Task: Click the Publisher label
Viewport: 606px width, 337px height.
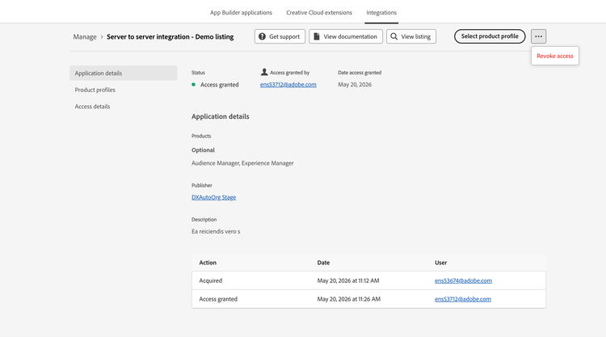Action: 202,185
